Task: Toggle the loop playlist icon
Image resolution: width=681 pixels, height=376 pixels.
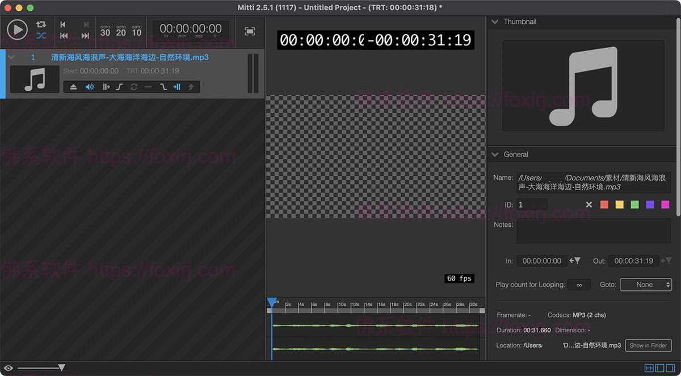Action: (x=41, y=24)
